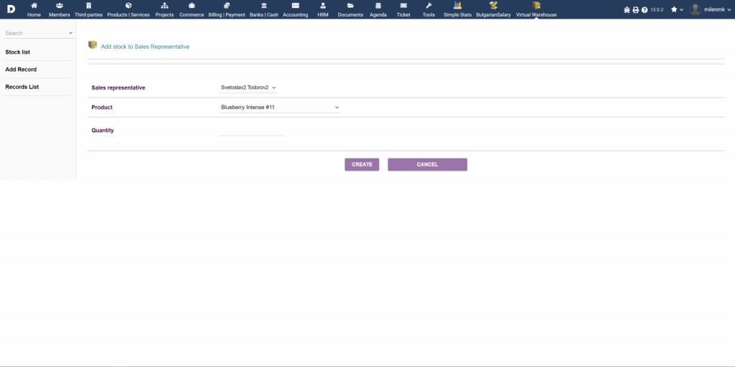Click the print page icon
Image resolution: width=735 pixels, height=367 pixels.
click(636, 10)
